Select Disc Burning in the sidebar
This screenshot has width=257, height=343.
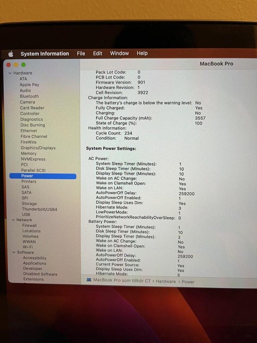click(x=33, y=125)
